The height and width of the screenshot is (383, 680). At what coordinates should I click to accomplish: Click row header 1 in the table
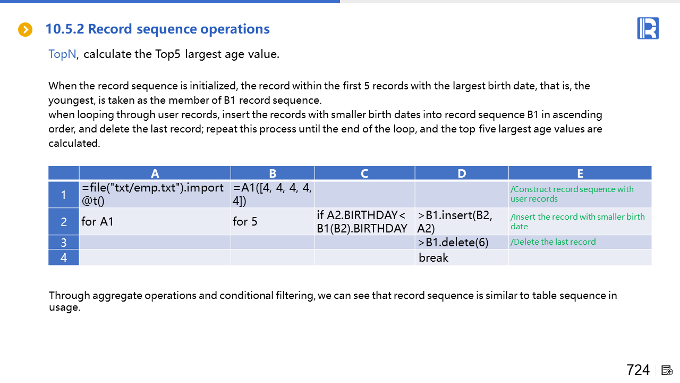point(64,195)
